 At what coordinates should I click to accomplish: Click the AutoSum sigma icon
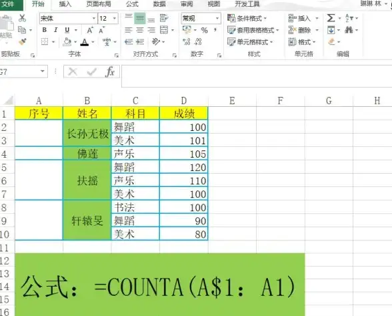[331, 18]
